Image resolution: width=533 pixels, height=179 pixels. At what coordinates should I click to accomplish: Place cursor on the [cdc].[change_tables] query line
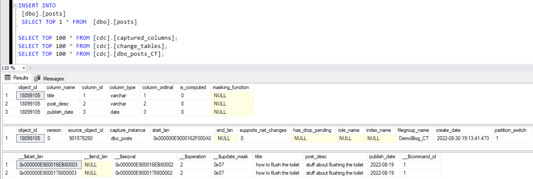coord(92,46)
